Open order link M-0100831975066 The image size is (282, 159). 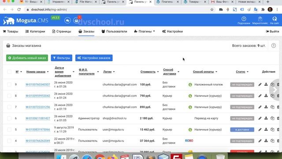point(38,129)
